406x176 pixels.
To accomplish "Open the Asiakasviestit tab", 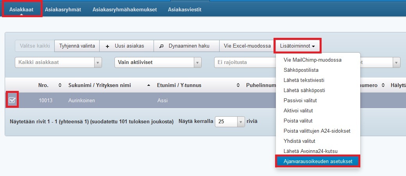I will coord(184,9).
